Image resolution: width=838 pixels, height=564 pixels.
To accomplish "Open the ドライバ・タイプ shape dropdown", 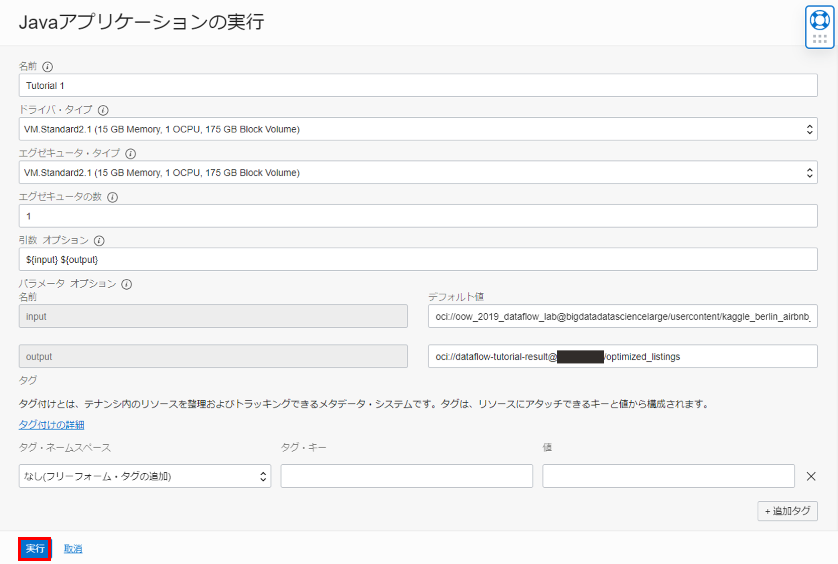I will pos(417,129).
